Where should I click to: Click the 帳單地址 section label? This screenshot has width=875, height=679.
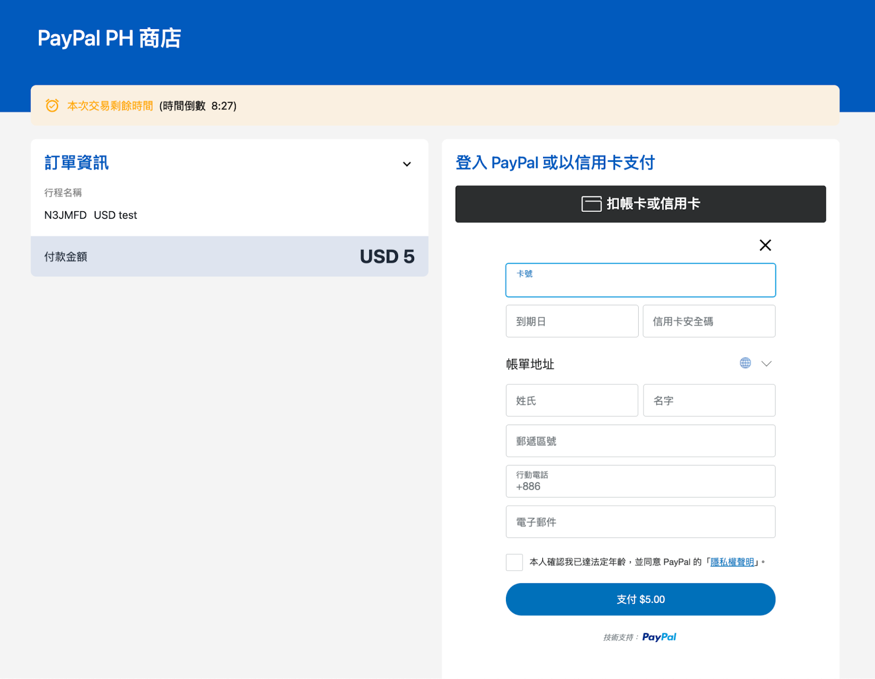click(x=530, y=364)
